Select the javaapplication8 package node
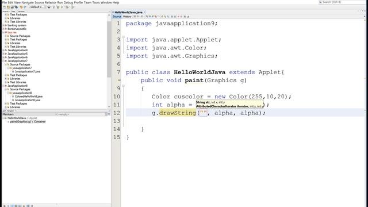Image resolution: width=368 pixels, height=207 pixels. click(x=22, y=93)
